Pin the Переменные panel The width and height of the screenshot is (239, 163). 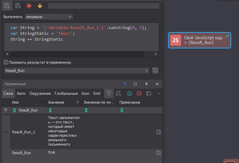coord(146,84)
